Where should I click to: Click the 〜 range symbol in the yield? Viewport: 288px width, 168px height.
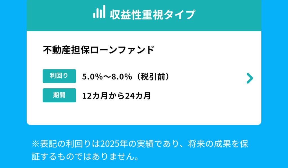107,77
